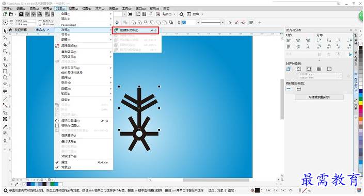Choose 清除变换 (Clear Transformations)

[x=84, y=46]
